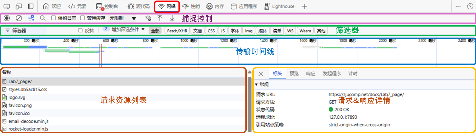The width and height of the screenshot is (476, 133).
Task: Filter by Img type
Action: pos(249,31)
